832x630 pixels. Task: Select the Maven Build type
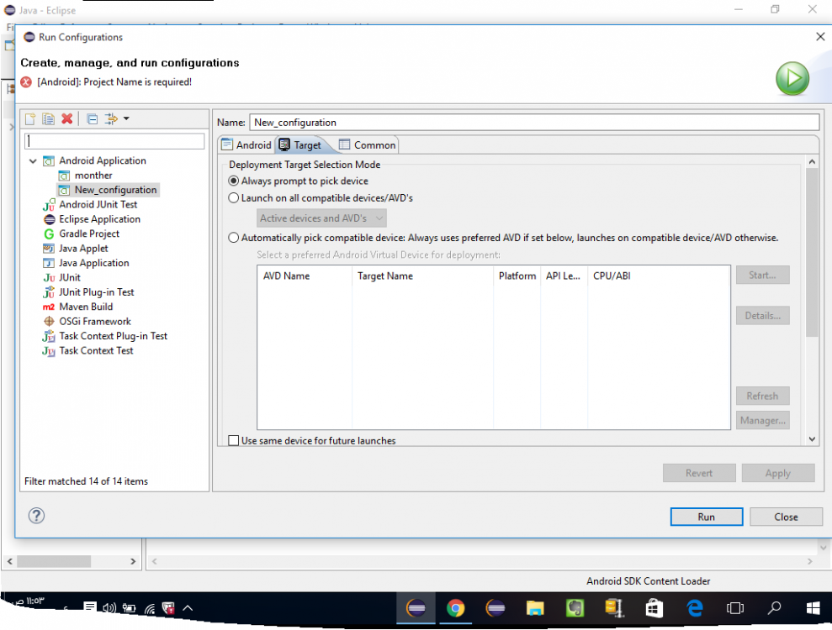pos(86,307)
